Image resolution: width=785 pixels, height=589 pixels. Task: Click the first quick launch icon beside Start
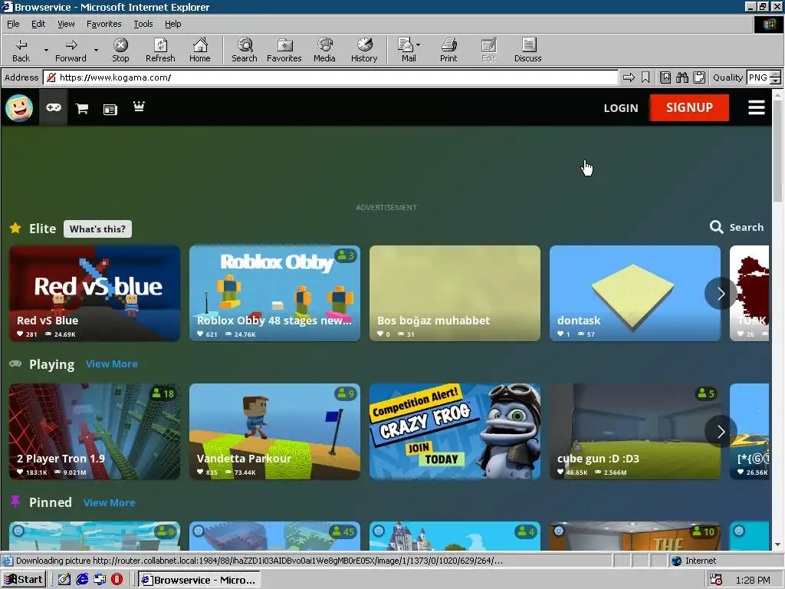click(64, 580)
